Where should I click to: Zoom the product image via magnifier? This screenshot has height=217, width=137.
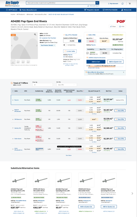[35, 35]
